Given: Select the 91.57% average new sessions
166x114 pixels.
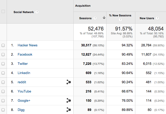Looking at the screenshot, I should click(124, 29).
